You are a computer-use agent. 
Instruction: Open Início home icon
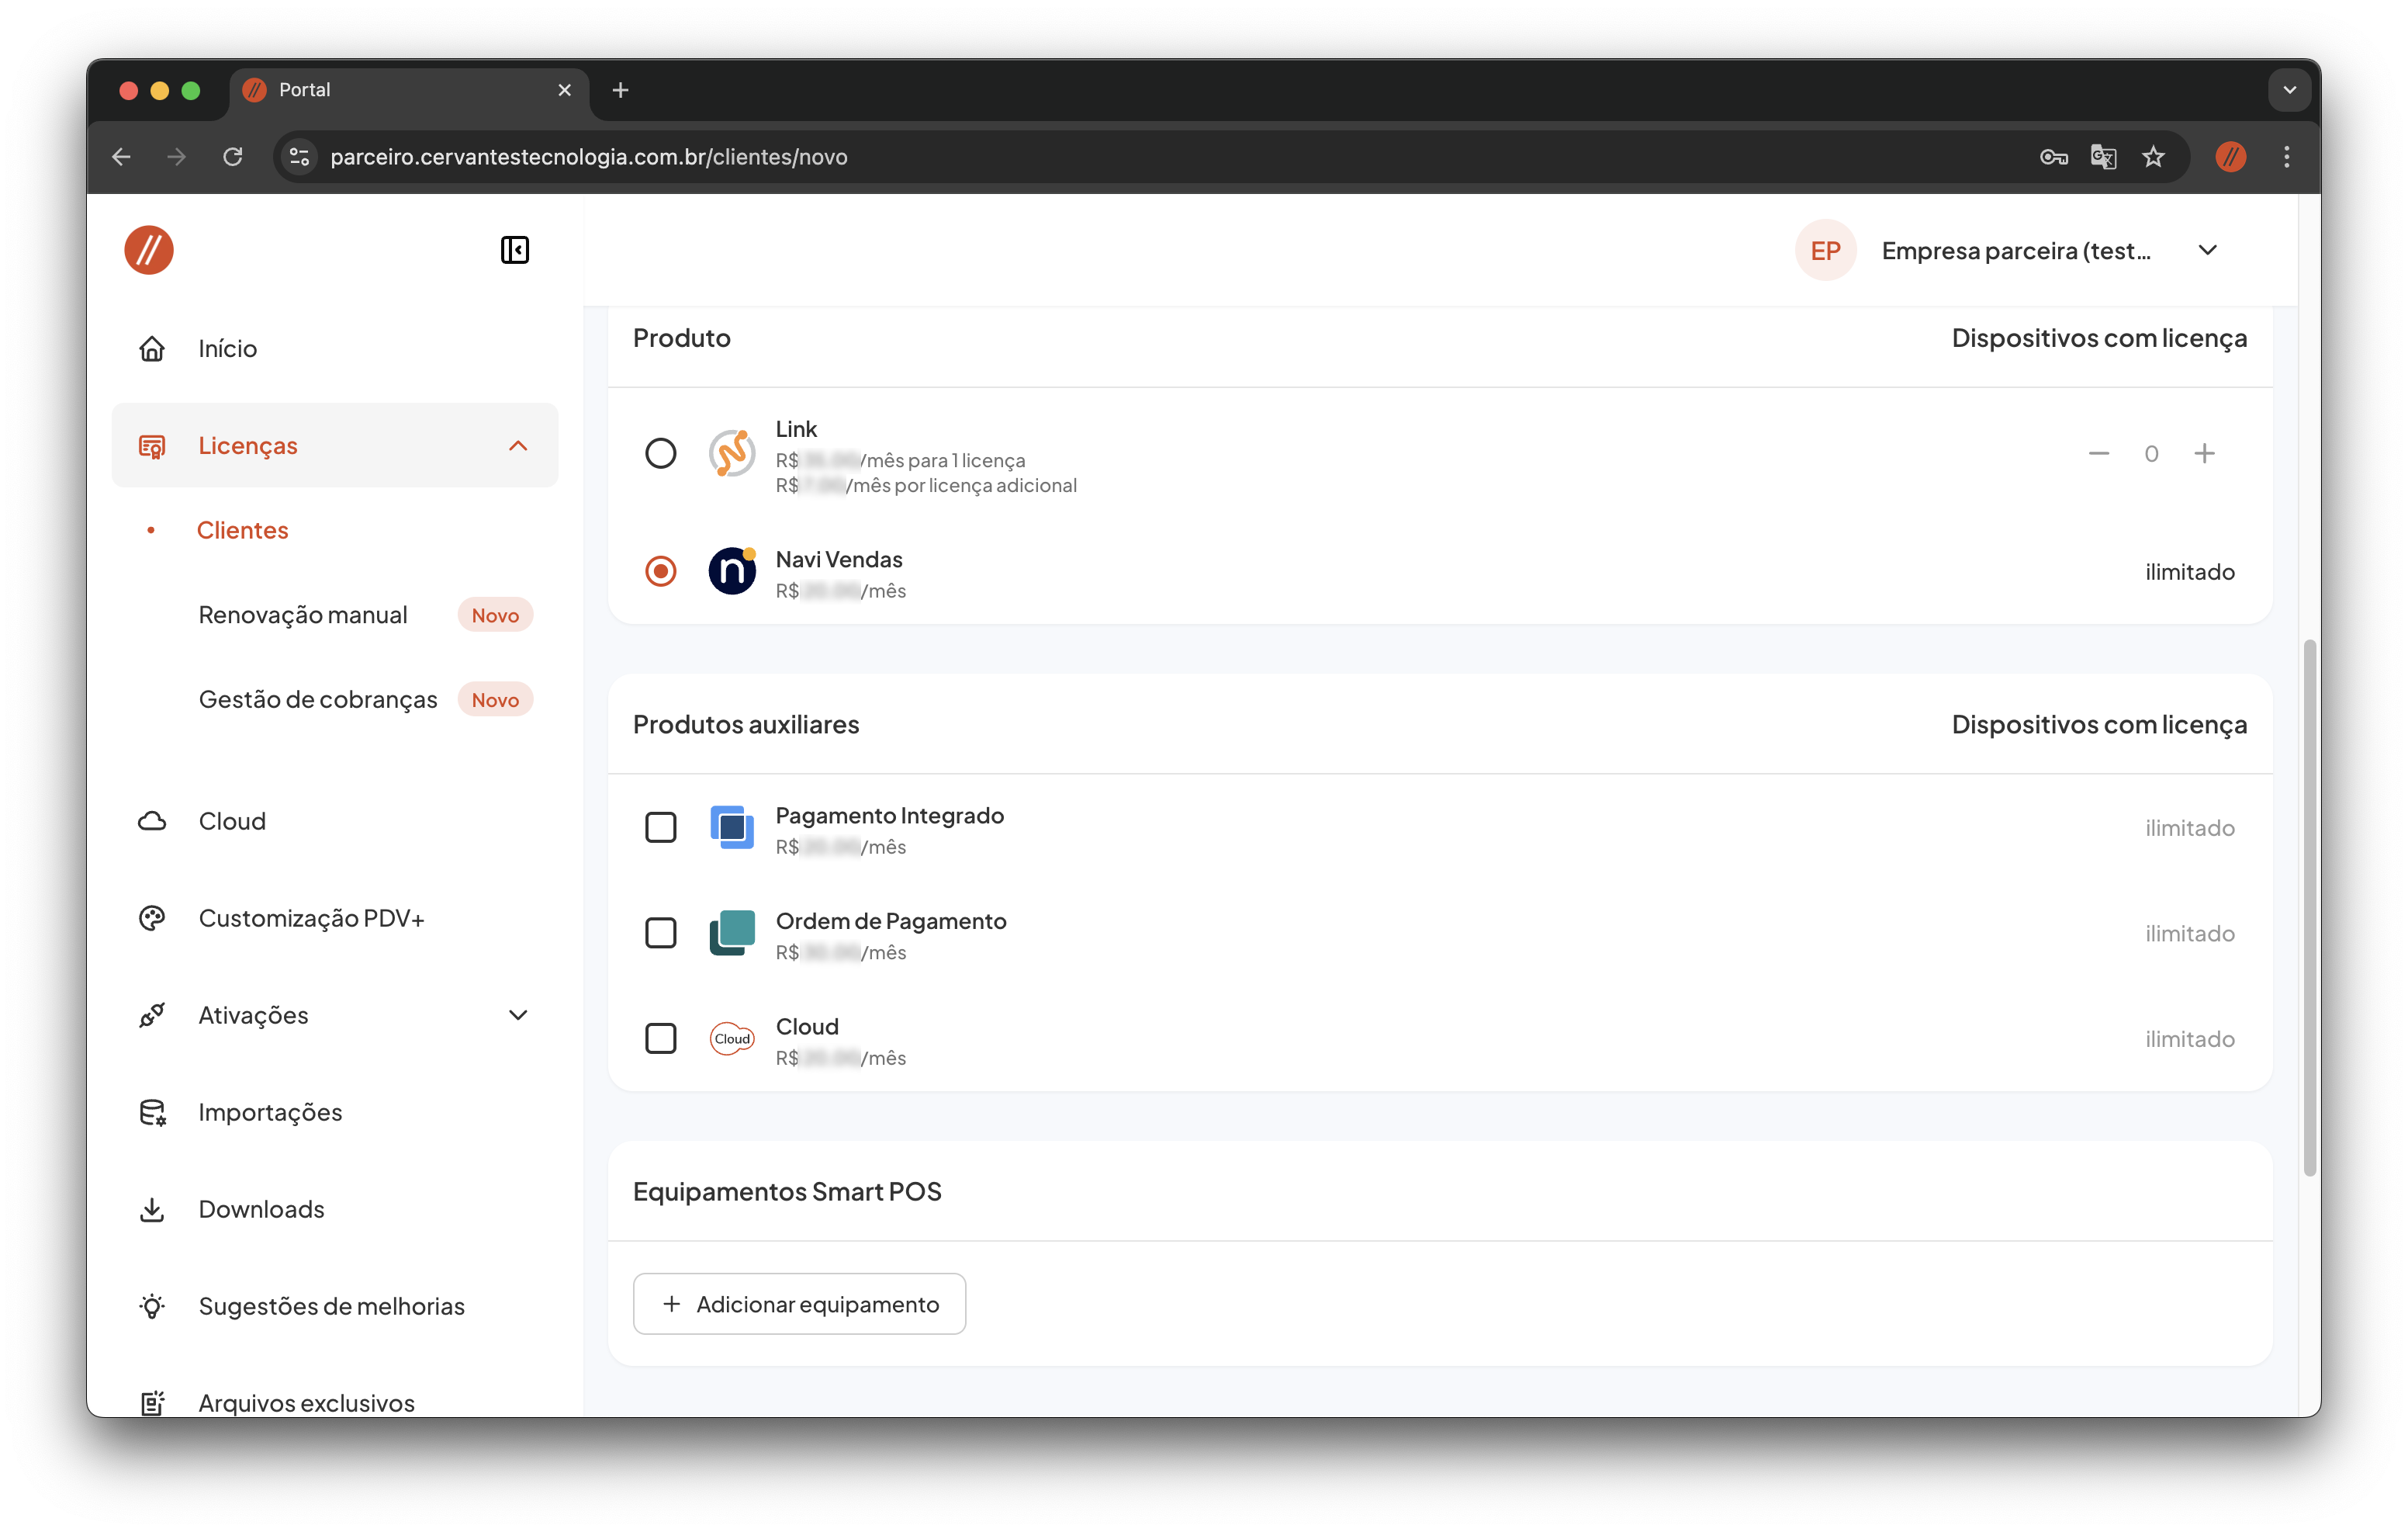[152, 348]
